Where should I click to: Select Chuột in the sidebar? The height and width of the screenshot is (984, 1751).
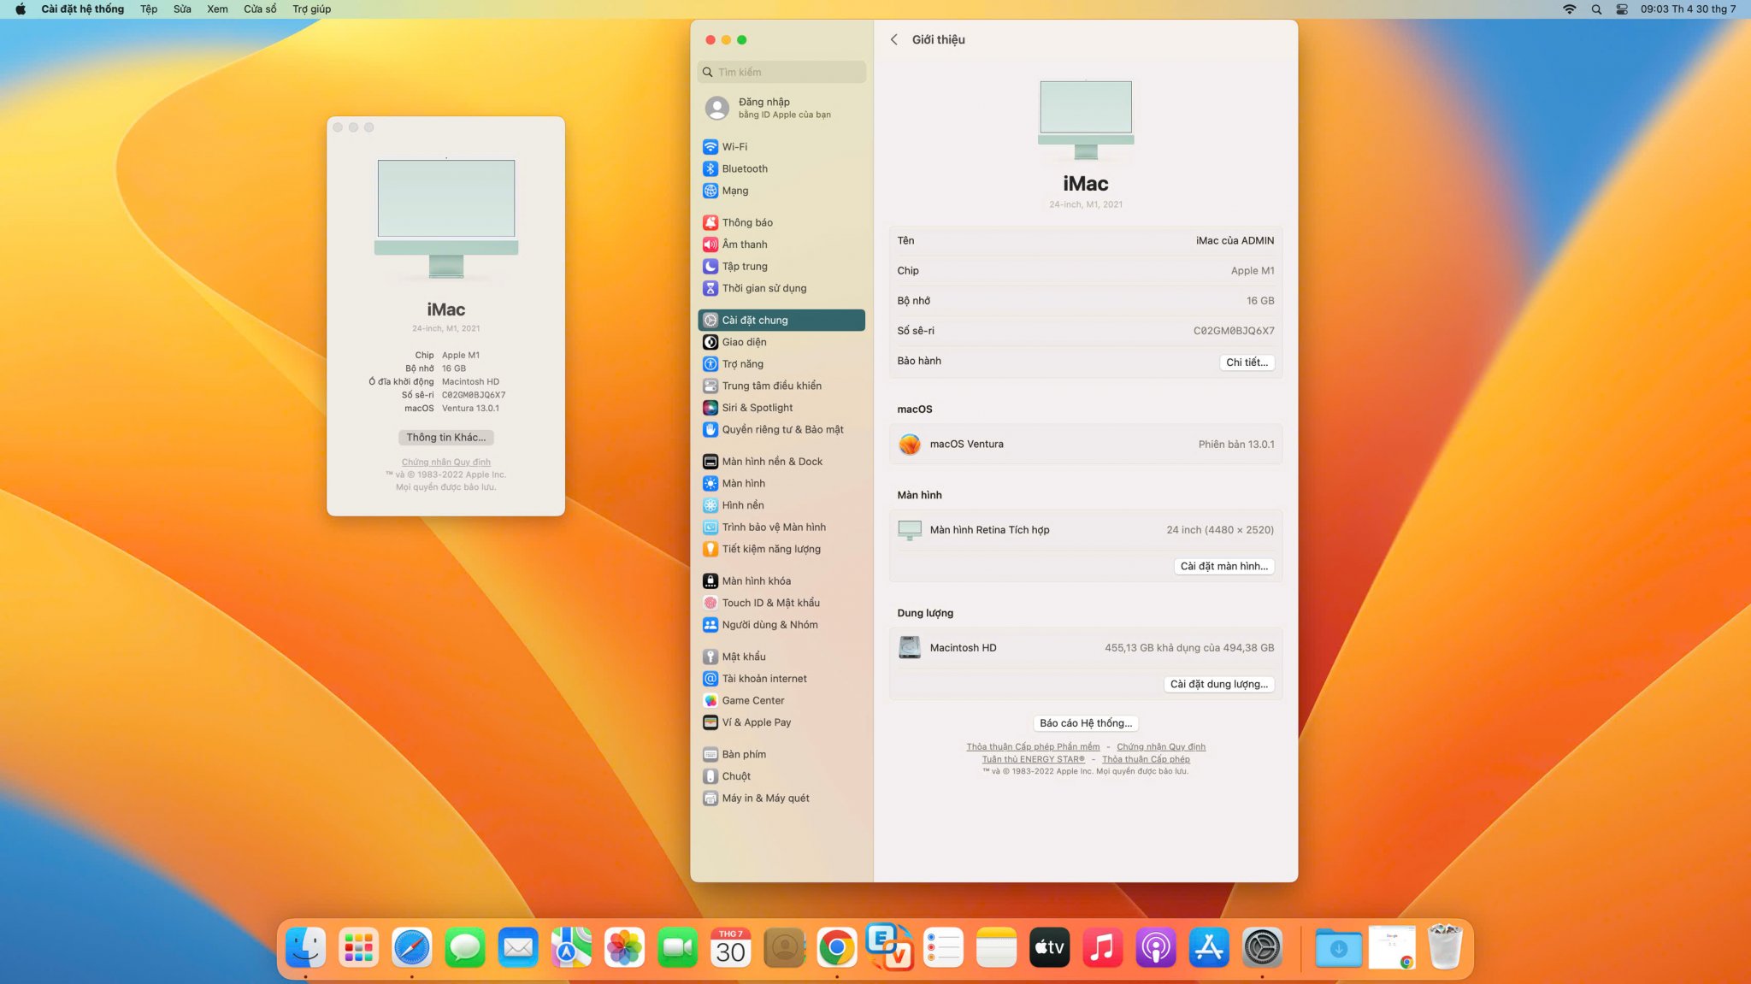(781, 776)
